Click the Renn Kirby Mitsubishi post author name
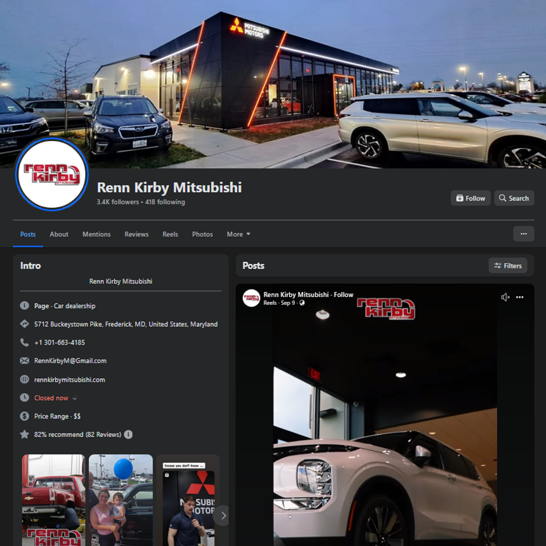The width and height of the screenshot is (546, 546). coord(296,295)
